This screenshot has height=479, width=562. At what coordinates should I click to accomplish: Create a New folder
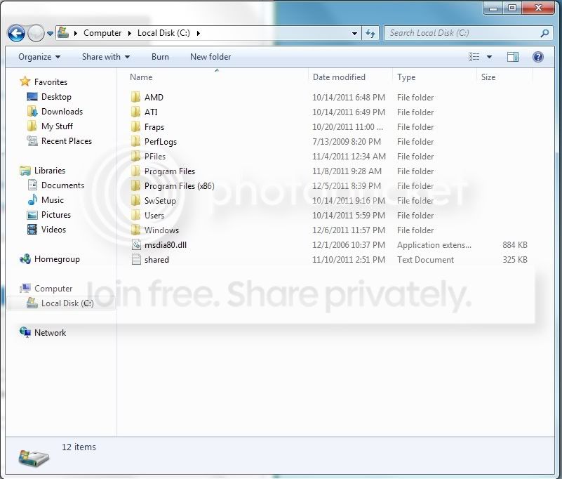pyautogui.click(x=210, y=57)
